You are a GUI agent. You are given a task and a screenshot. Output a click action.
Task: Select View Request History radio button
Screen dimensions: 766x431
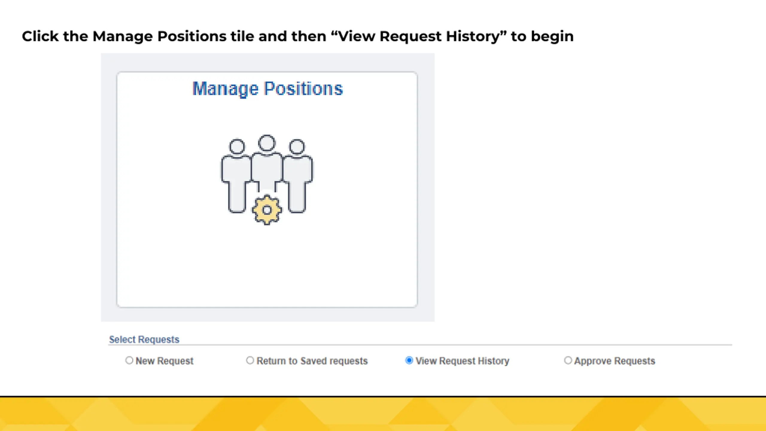click(x=409, y=360)
